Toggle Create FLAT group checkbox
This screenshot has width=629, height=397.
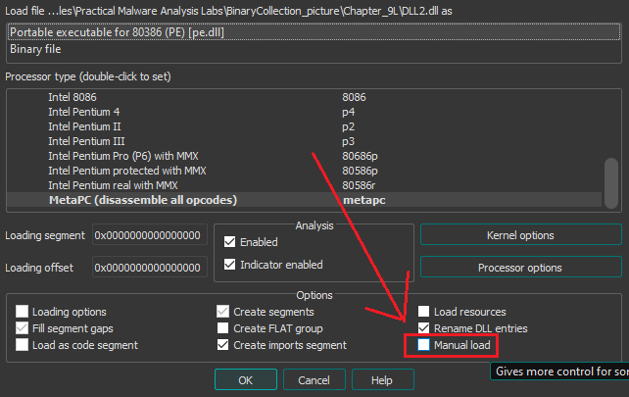[x=223, y=328]
